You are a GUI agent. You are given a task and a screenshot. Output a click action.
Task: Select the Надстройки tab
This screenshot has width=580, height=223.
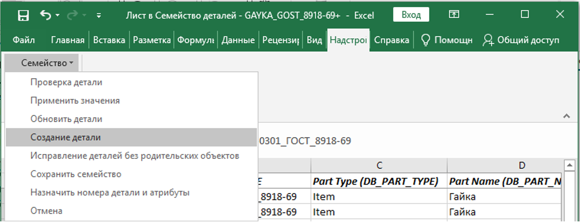pyautogui.click(x=348, y=40)
